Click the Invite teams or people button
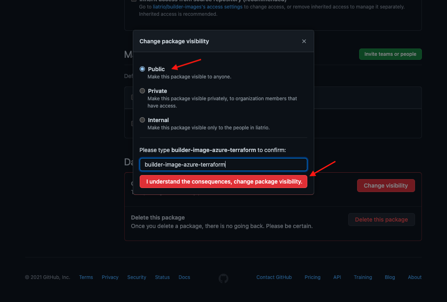447x302 pixels. tap(390, 54)
